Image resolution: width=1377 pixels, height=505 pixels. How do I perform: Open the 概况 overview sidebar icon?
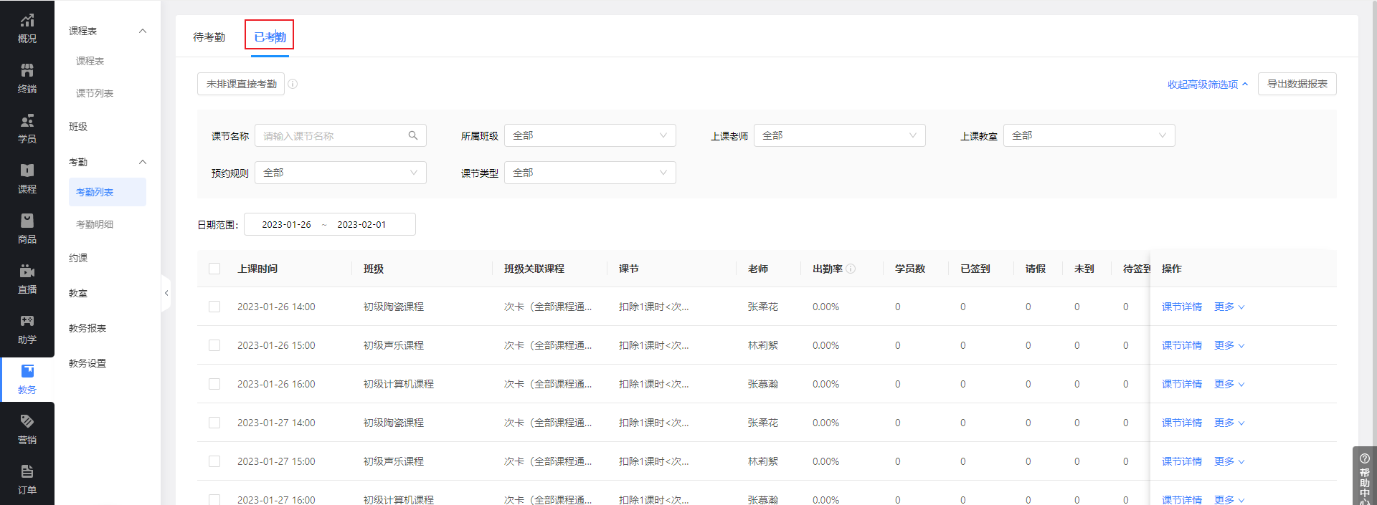pyautogui.click(x=27, y=29)
